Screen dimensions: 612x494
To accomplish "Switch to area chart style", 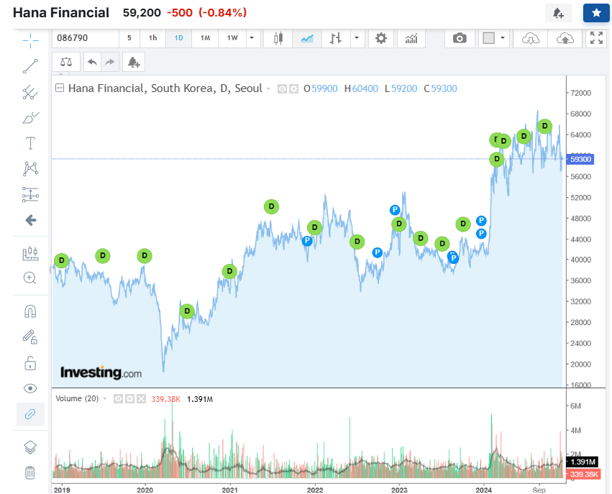I will point(307,38).
